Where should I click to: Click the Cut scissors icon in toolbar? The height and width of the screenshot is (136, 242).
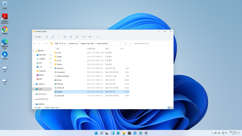tap(47, 37)
